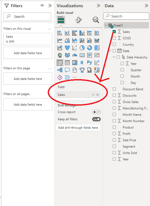Select the R script visual
This screenshot has width=150, height=206.
pyautogui.click(x=82, y=63)
